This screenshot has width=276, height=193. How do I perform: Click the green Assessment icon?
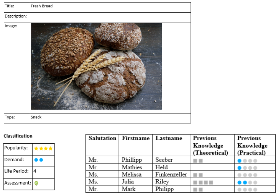tap(36, 183)
